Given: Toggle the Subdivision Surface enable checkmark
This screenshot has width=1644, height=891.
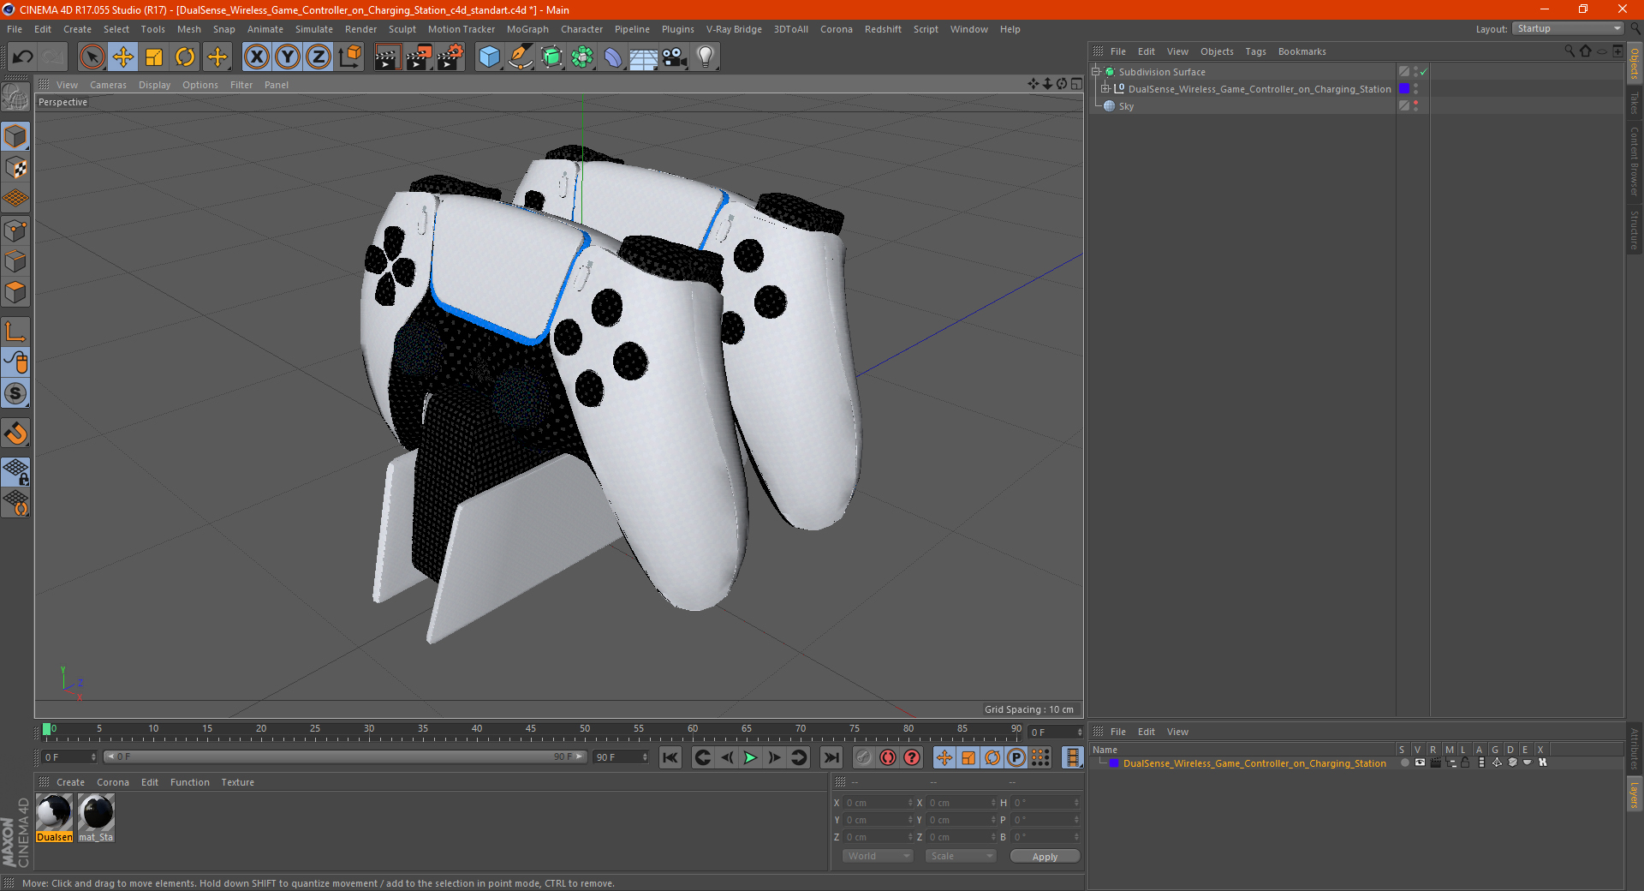Looking at the screenshot, I should point(1423,72).
